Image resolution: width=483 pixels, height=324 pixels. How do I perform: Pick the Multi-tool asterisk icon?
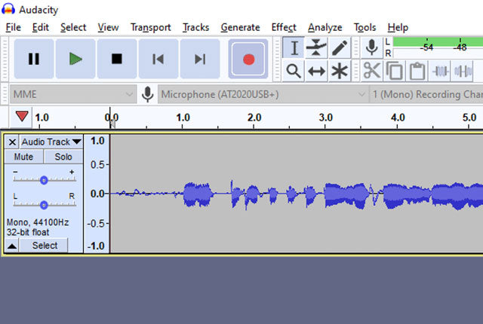coord(340,71)
